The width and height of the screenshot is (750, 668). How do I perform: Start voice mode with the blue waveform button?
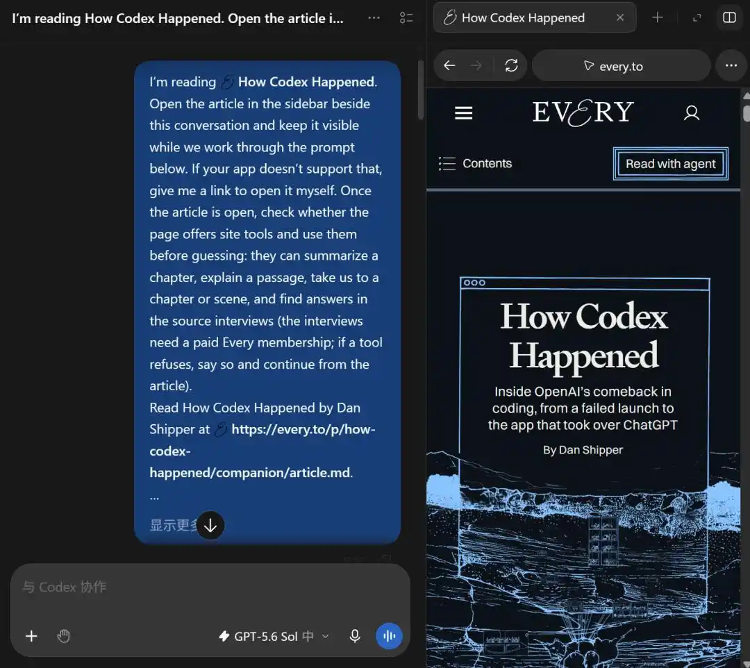[389, 636]
